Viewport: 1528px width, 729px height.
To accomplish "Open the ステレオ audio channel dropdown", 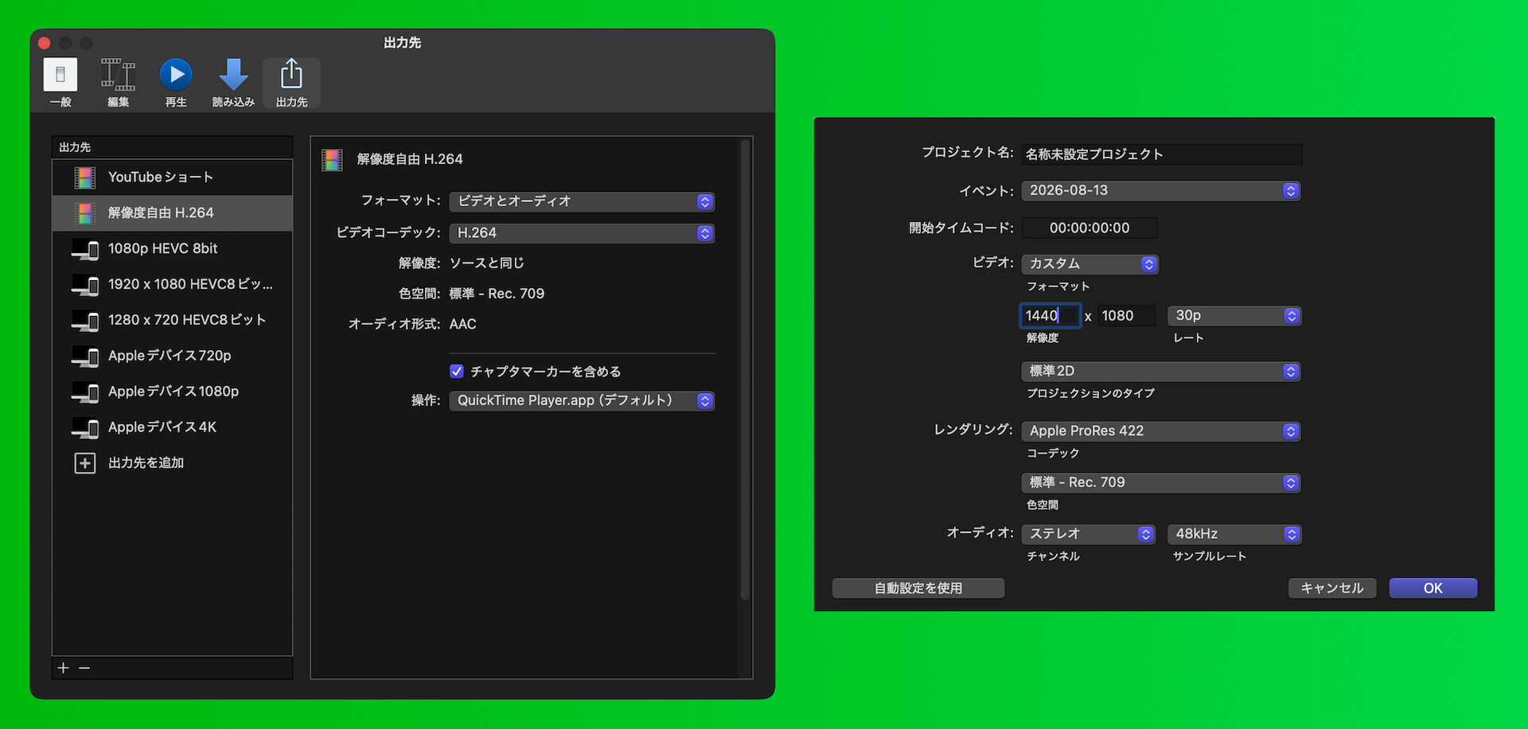I will pyautogui.click(x=1089, y=534).
